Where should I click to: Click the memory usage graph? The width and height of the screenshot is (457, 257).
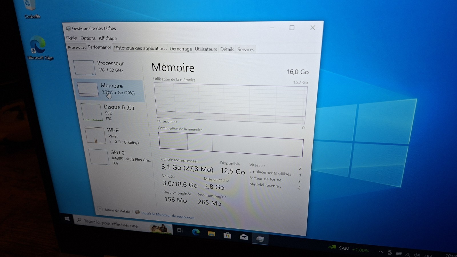pyautogui.click(x=231, y=103)
